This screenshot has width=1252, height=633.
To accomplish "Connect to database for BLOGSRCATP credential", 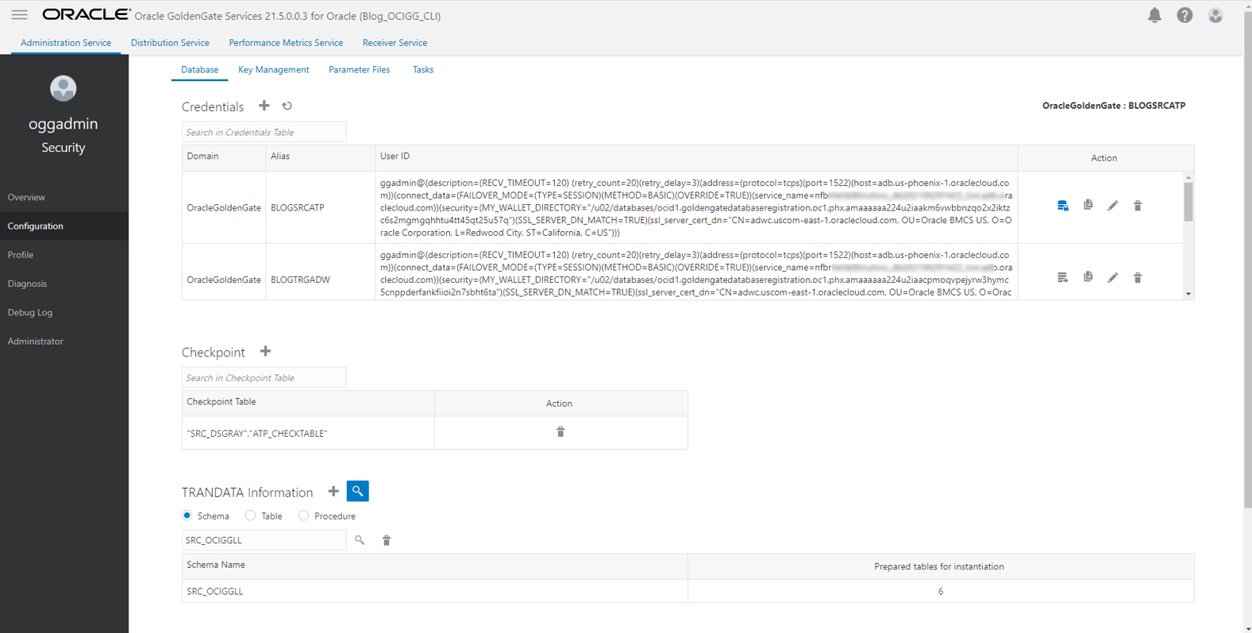I will point(1063,206).
